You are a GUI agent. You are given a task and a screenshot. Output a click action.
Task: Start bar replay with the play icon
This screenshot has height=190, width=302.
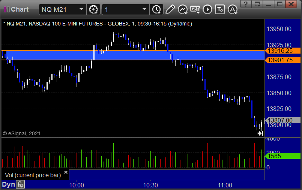207,9
